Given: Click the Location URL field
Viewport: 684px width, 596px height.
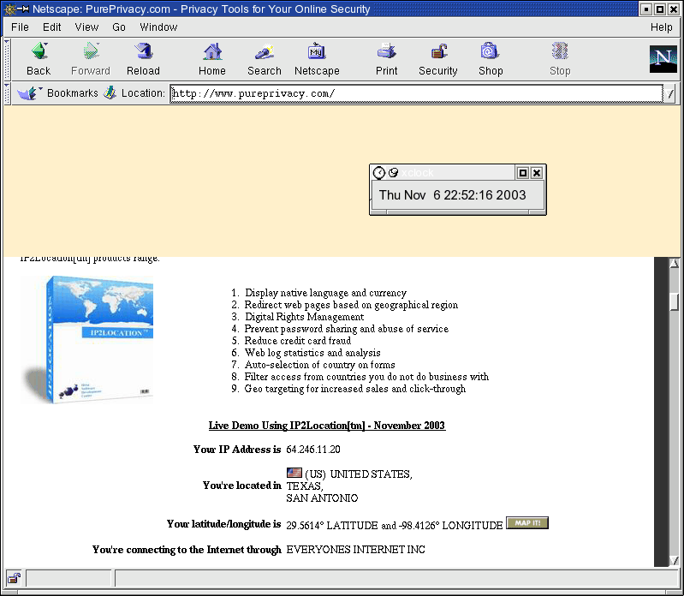Looking at the screenshot, I should coord(416,93).
